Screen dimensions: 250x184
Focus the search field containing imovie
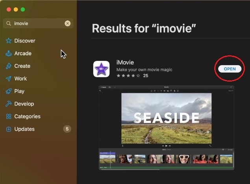pos(38,24)
